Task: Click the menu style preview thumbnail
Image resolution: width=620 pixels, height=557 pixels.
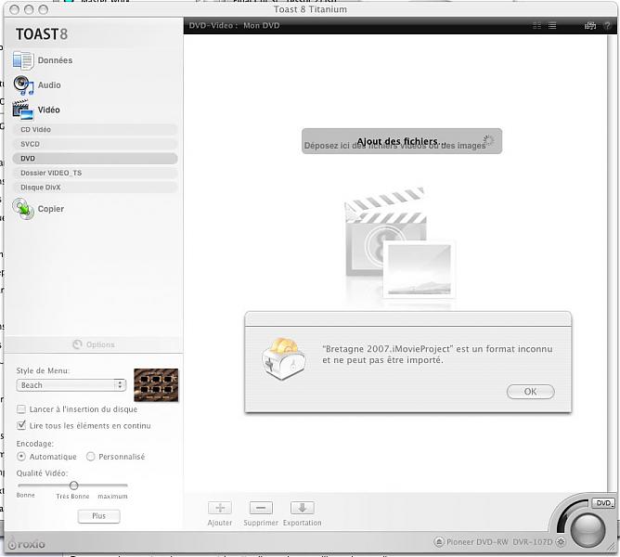Action: pos(156,385)
